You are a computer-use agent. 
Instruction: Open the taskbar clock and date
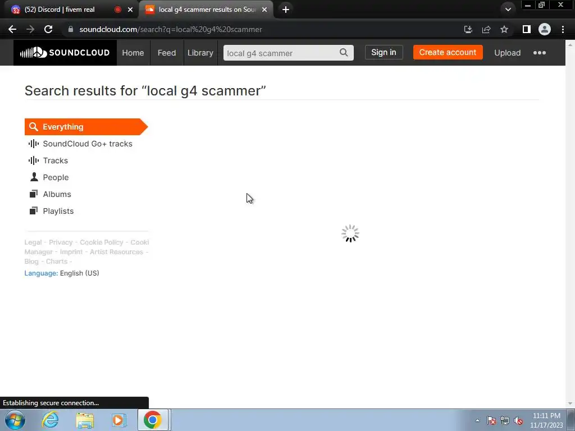546,420
